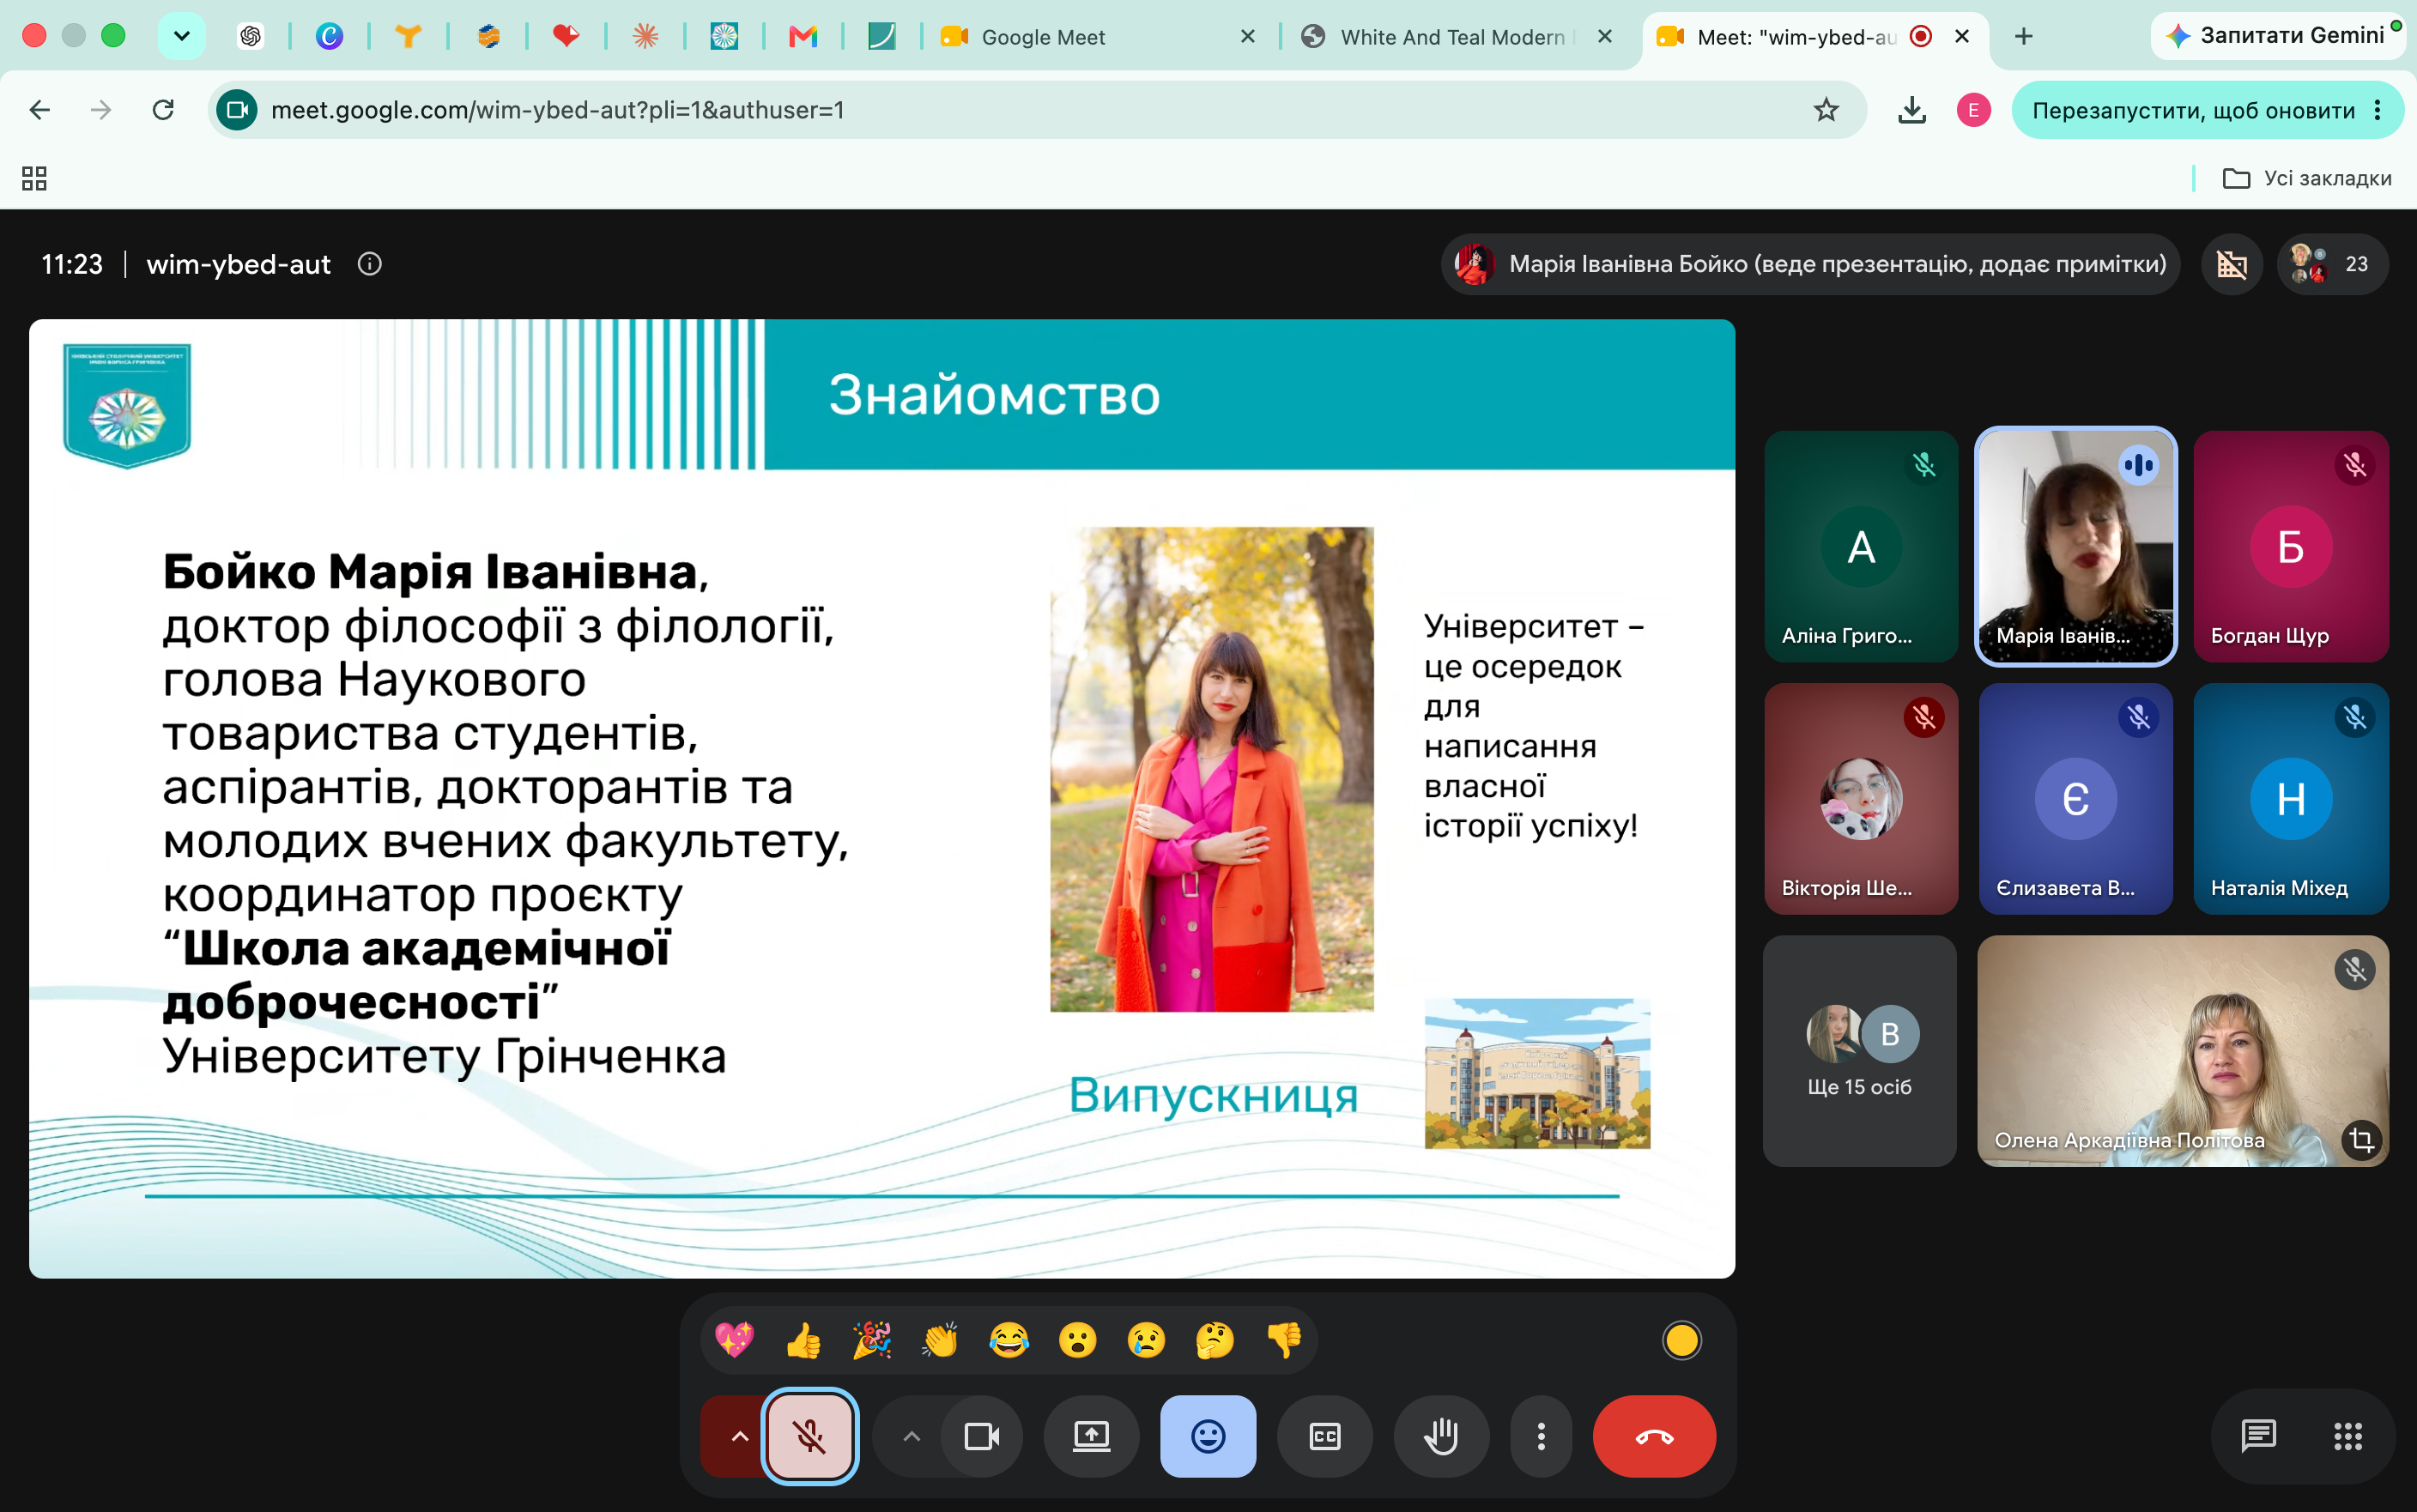Screen dimensions: 2417x1512
Task: Open Усі закладки bookmarks folder
Action: click(2307, 178)
